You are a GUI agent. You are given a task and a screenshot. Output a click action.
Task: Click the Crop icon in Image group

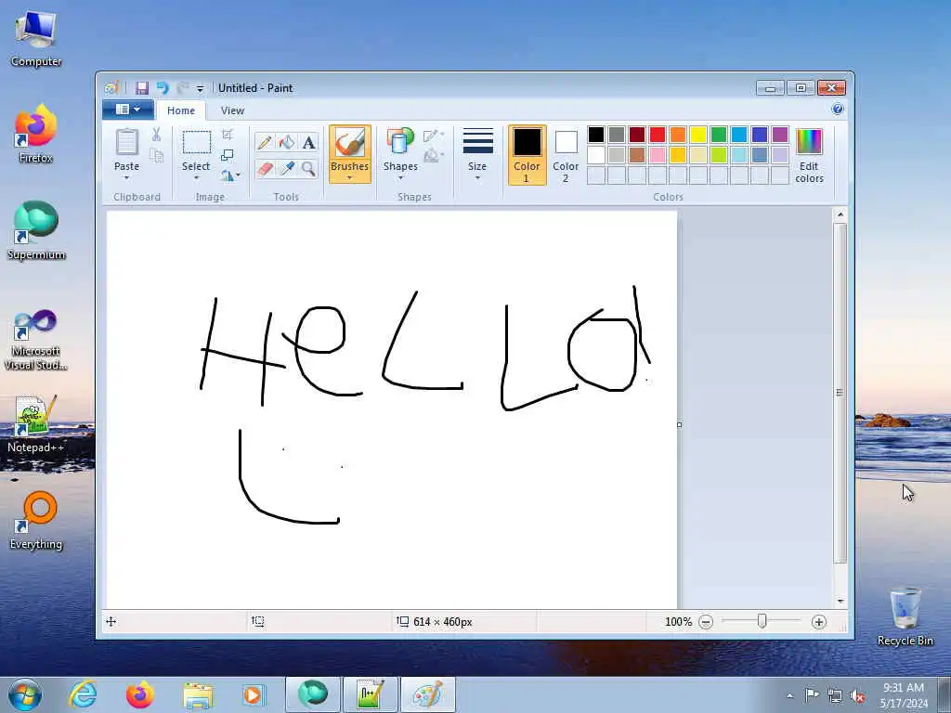pos(228,135)
